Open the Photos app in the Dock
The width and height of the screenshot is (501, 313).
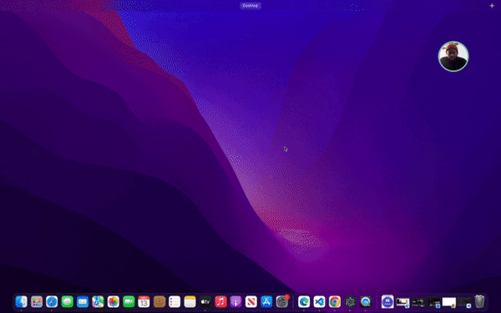pyautogui.click(x=113, y=301)
